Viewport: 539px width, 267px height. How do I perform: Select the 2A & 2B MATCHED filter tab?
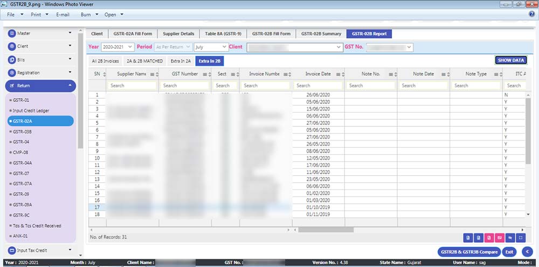(x=144, y=61)
